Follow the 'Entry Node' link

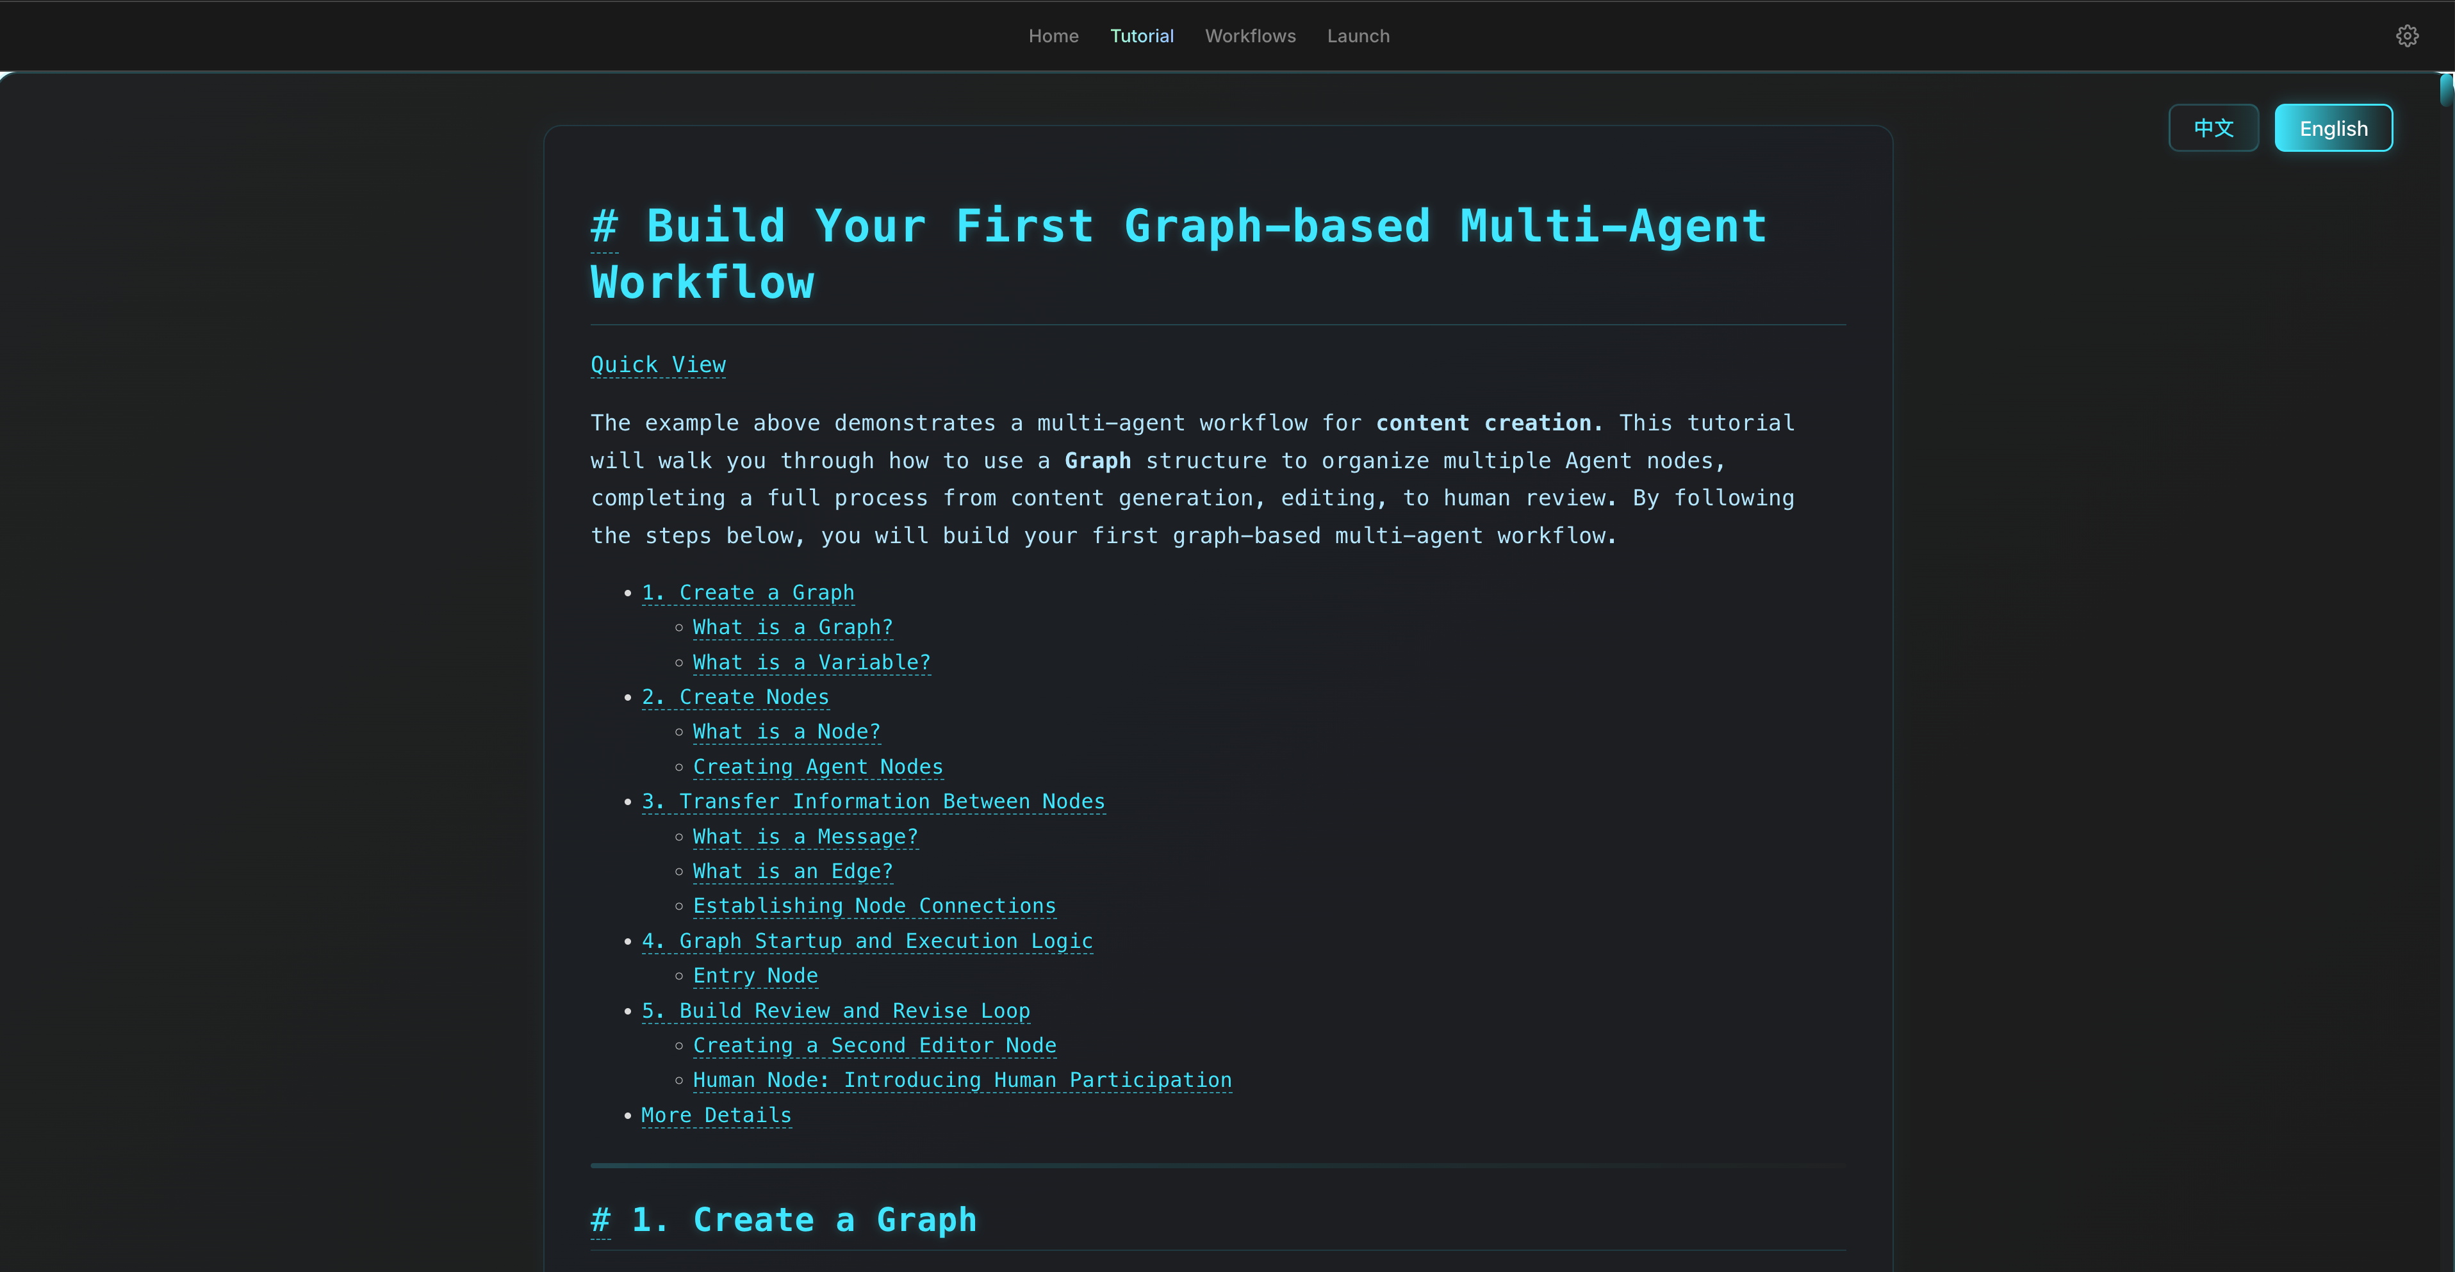(x=755, y=975)
